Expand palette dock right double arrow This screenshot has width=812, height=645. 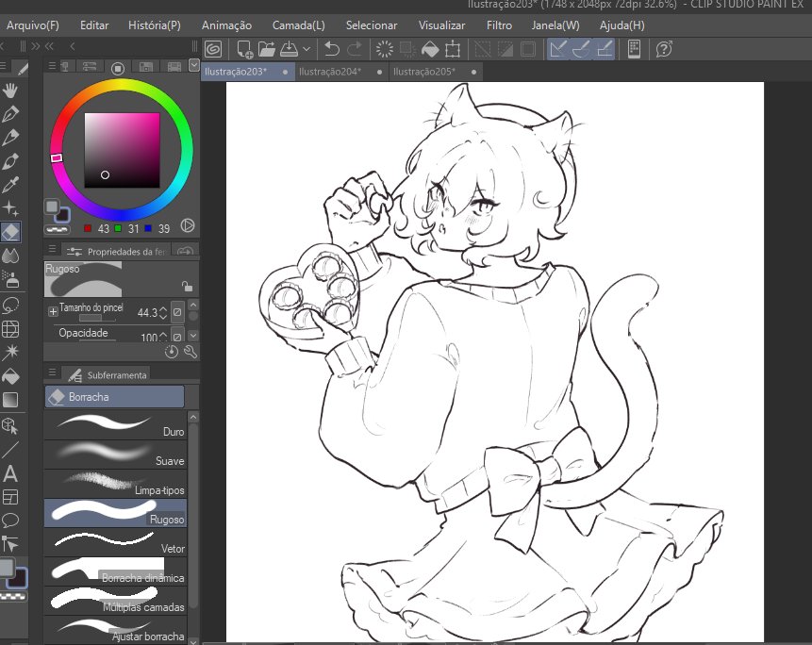pyautogui.click(x=35, y=46)
